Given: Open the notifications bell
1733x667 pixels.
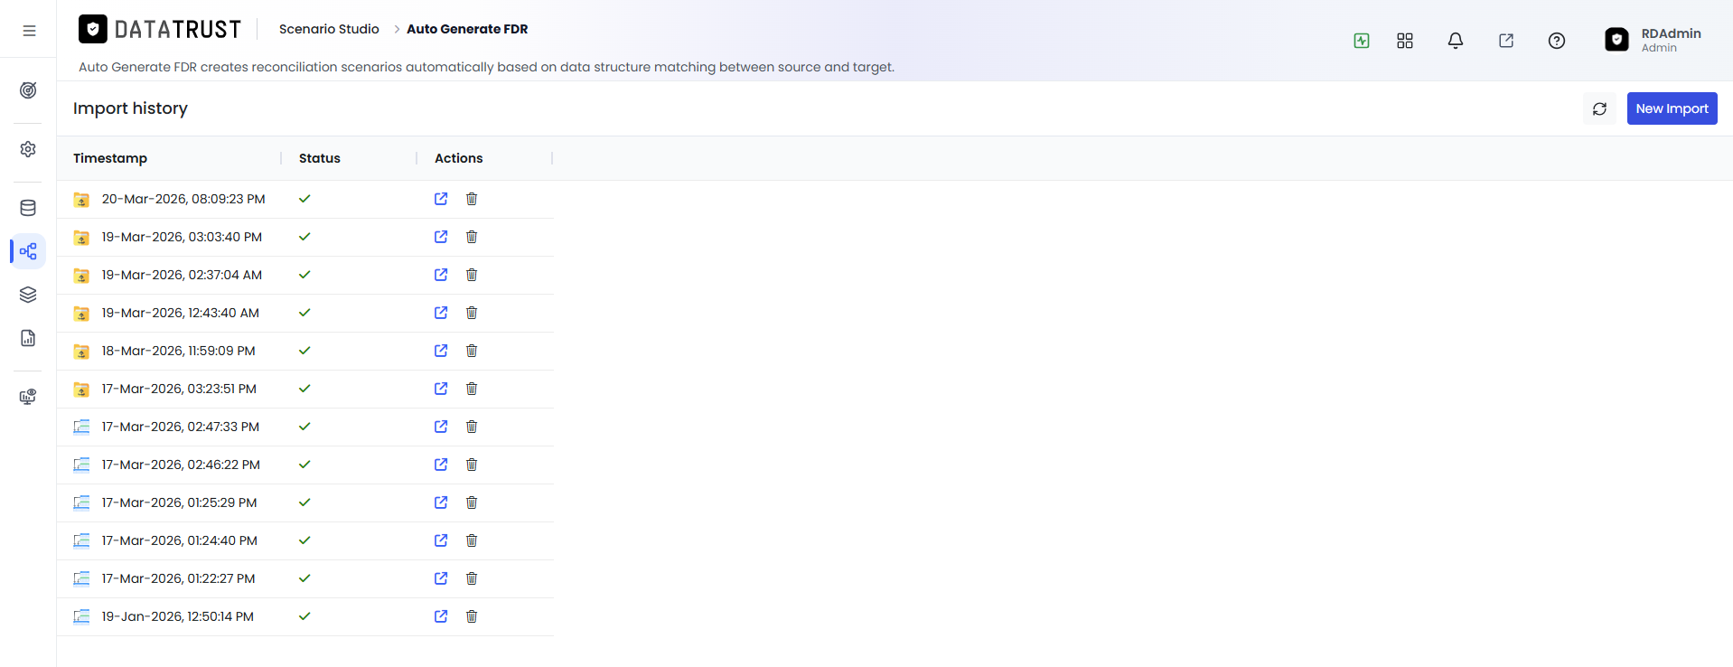Looking at the screenshot, I should pos(1456,41).
